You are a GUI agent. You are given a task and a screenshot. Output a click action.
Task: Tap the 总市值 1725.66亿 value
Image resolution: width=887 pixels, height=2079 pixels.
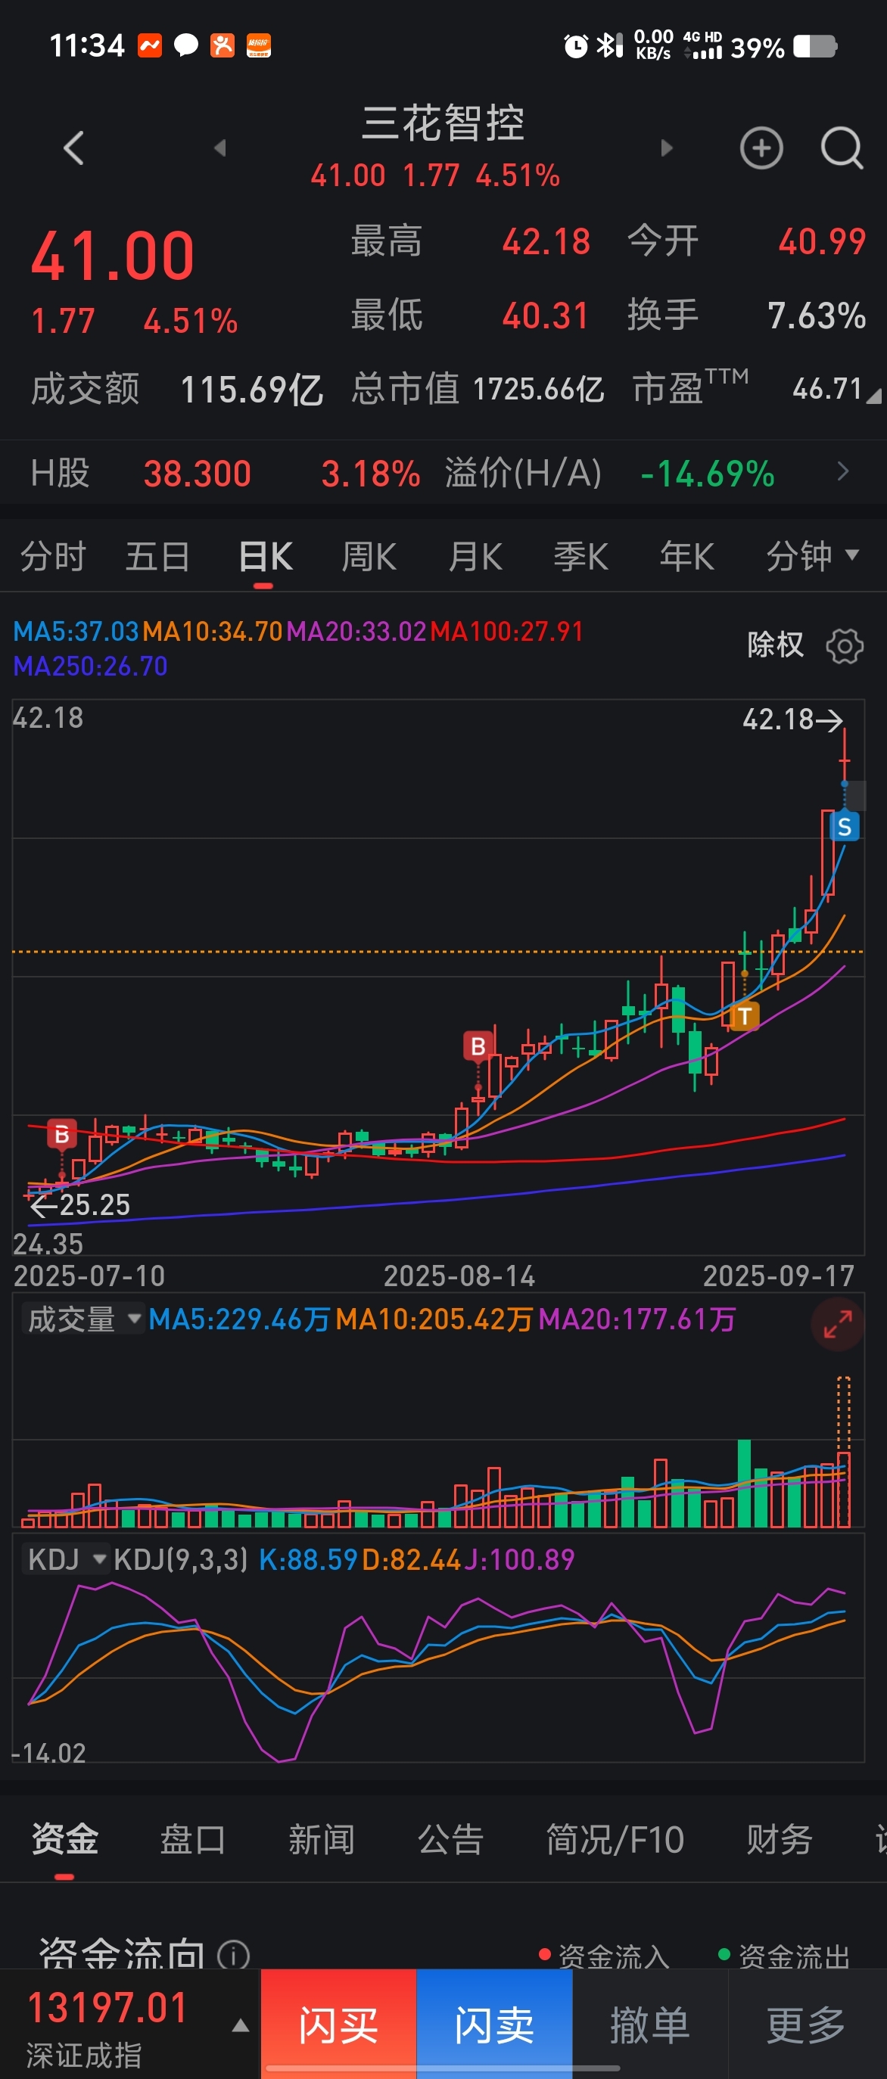tap(539, 389)
